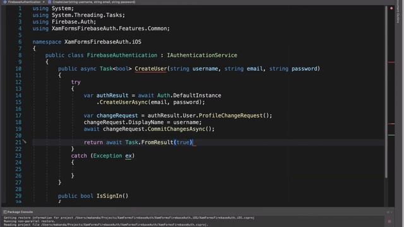
Task: Click the FirebaseAuthentication class name on line 8
Action: 122,55
